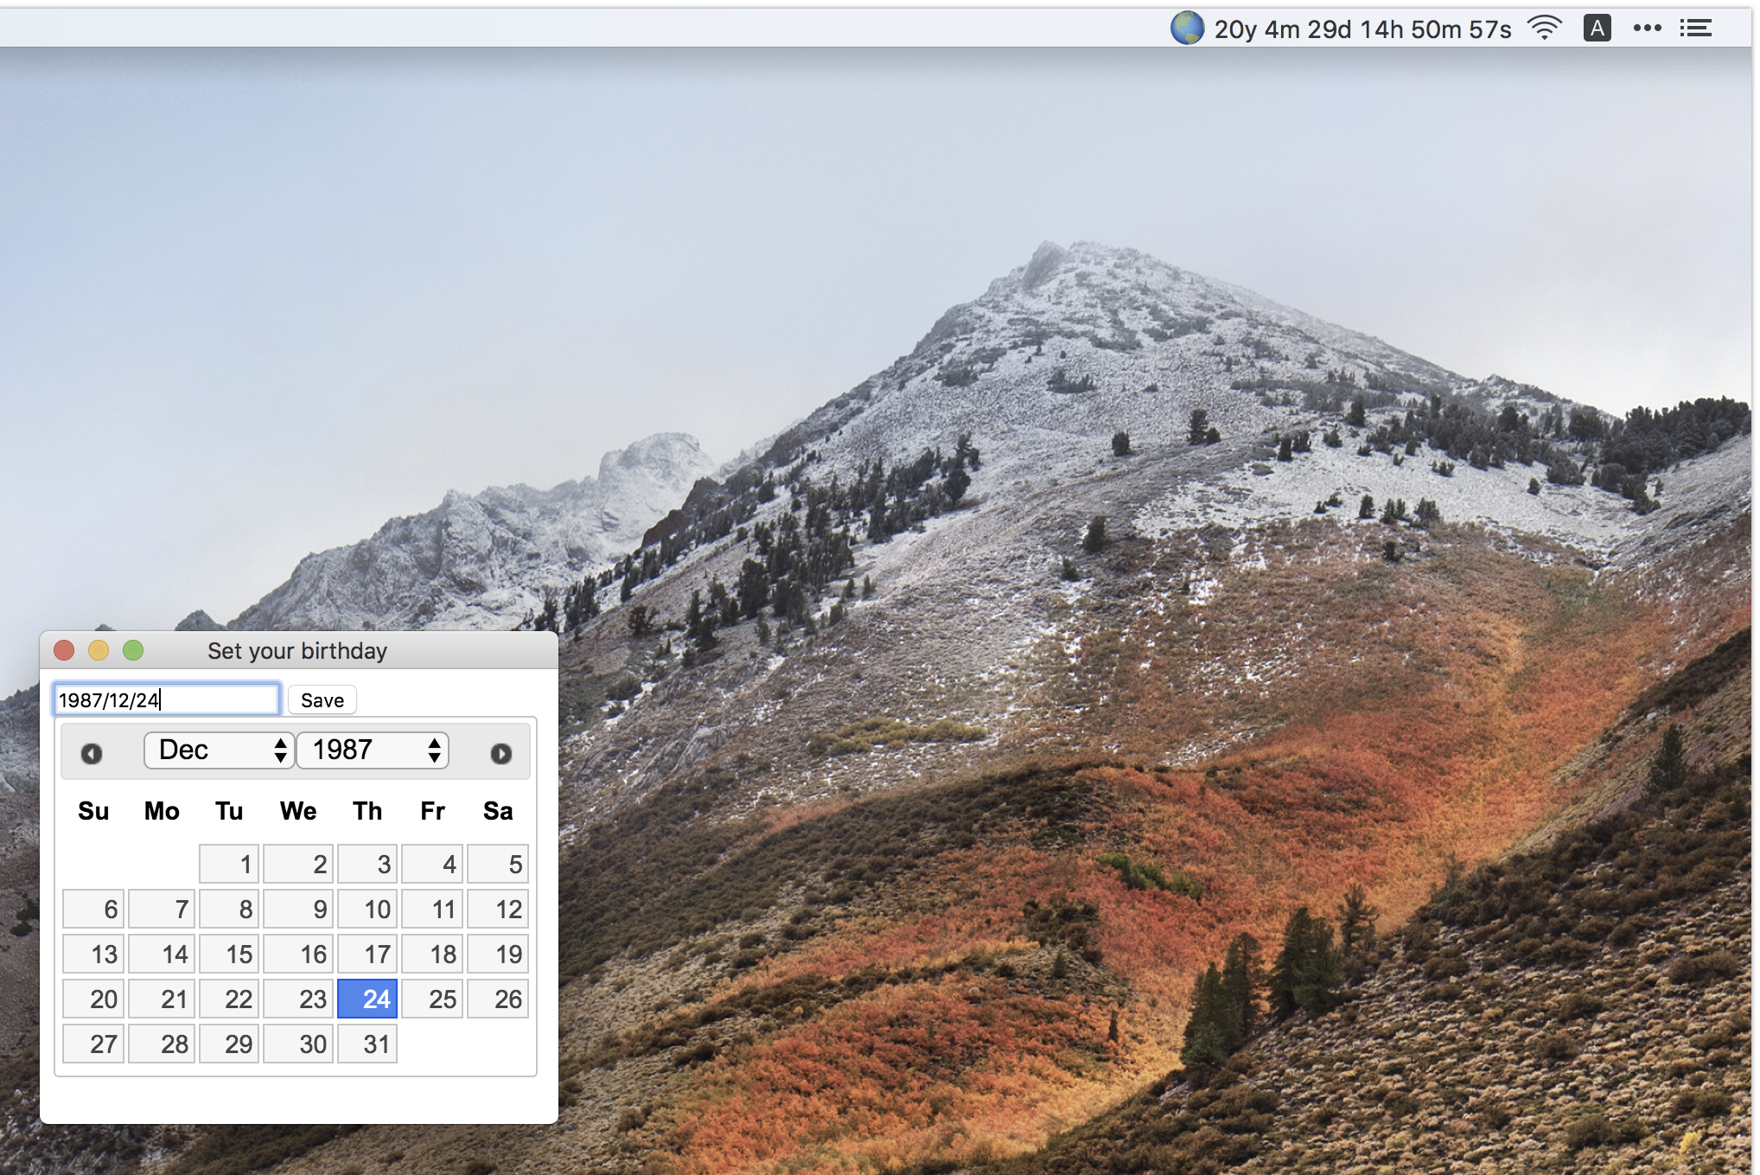1760x1175 pixels.
Task: Go to previous month arrow
Action: pos(92,753)
